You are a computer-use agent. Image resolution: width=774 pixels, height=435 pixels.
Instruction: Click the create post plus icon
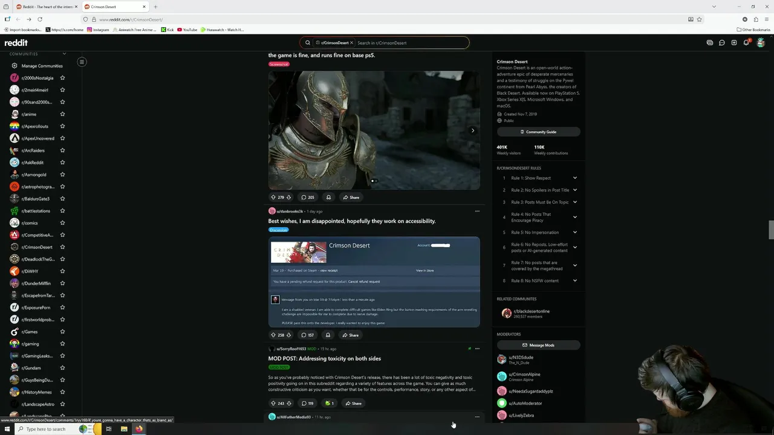click(734, 43)
